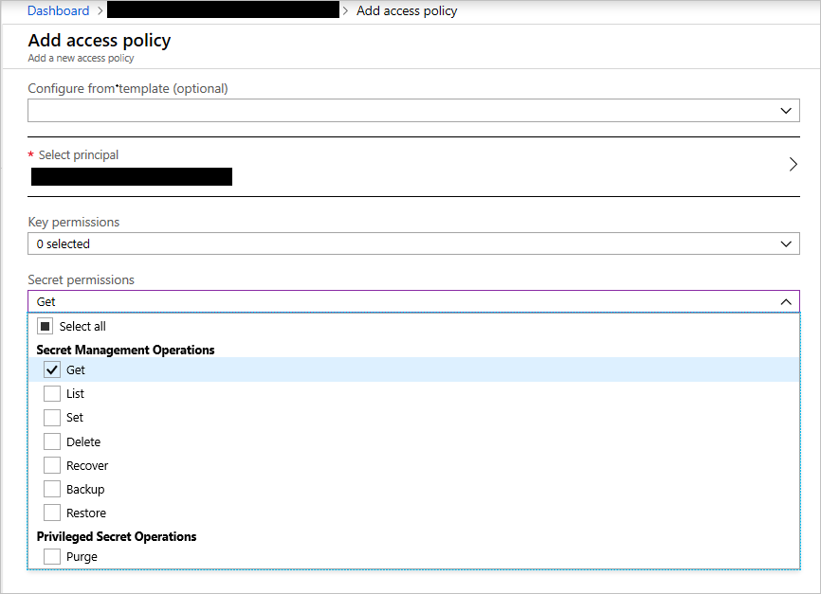Click the Secret permissions label
Viewport: 821px width, 594px height.
pyautogui.click(x=82, y=279)
